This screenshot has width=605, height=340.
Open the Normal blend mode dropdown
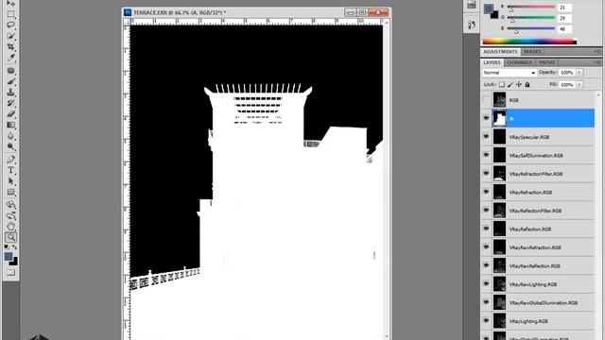[x=509, y=73]
